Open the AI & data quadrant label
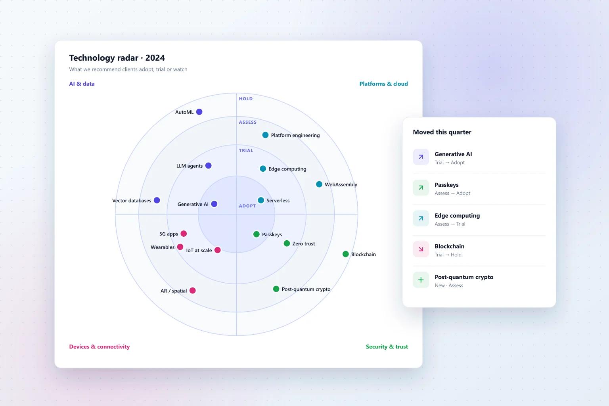This screenshot has width=609, height=406. pos(82,84)
